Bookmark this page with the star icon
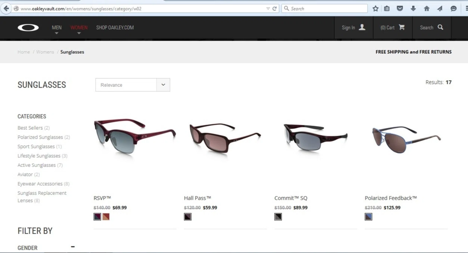Screen dimensions: 468x253 (375, 9)
